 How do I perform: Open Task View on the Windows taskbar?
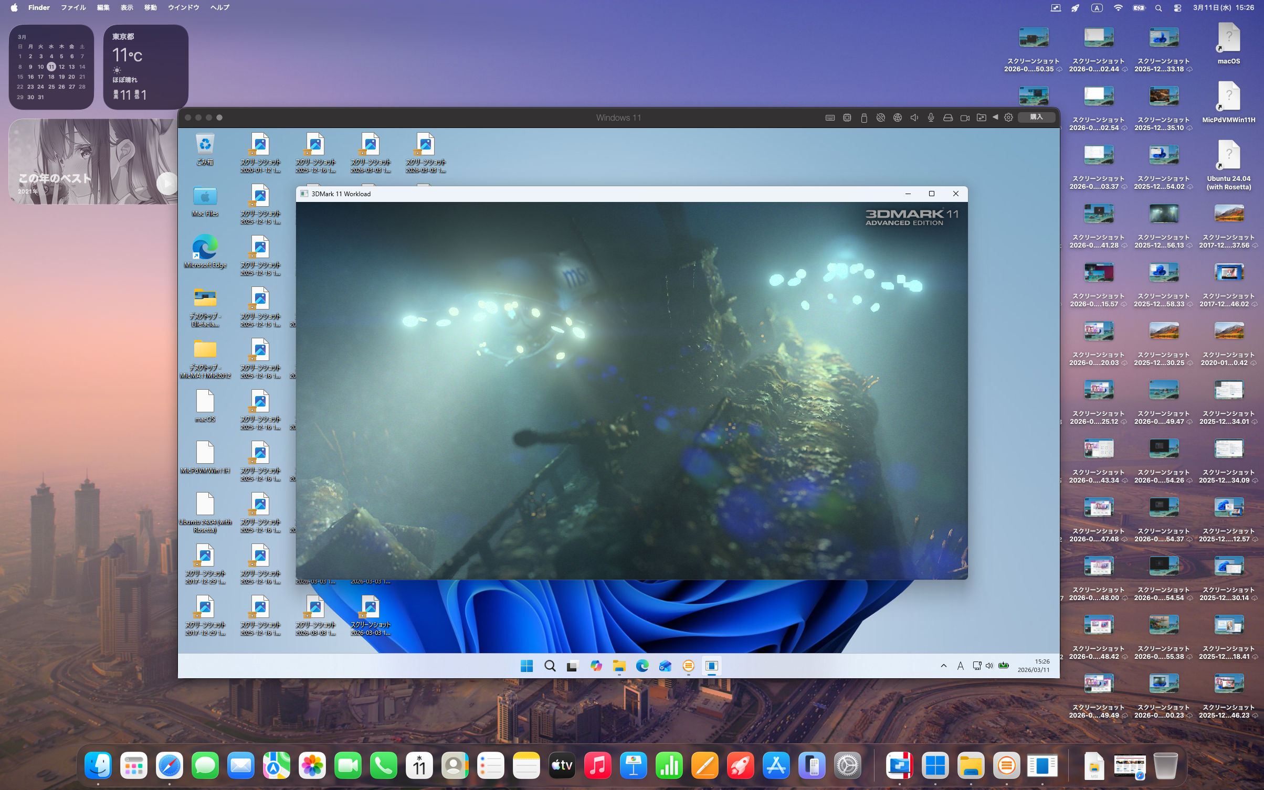(x=573, y=666)
